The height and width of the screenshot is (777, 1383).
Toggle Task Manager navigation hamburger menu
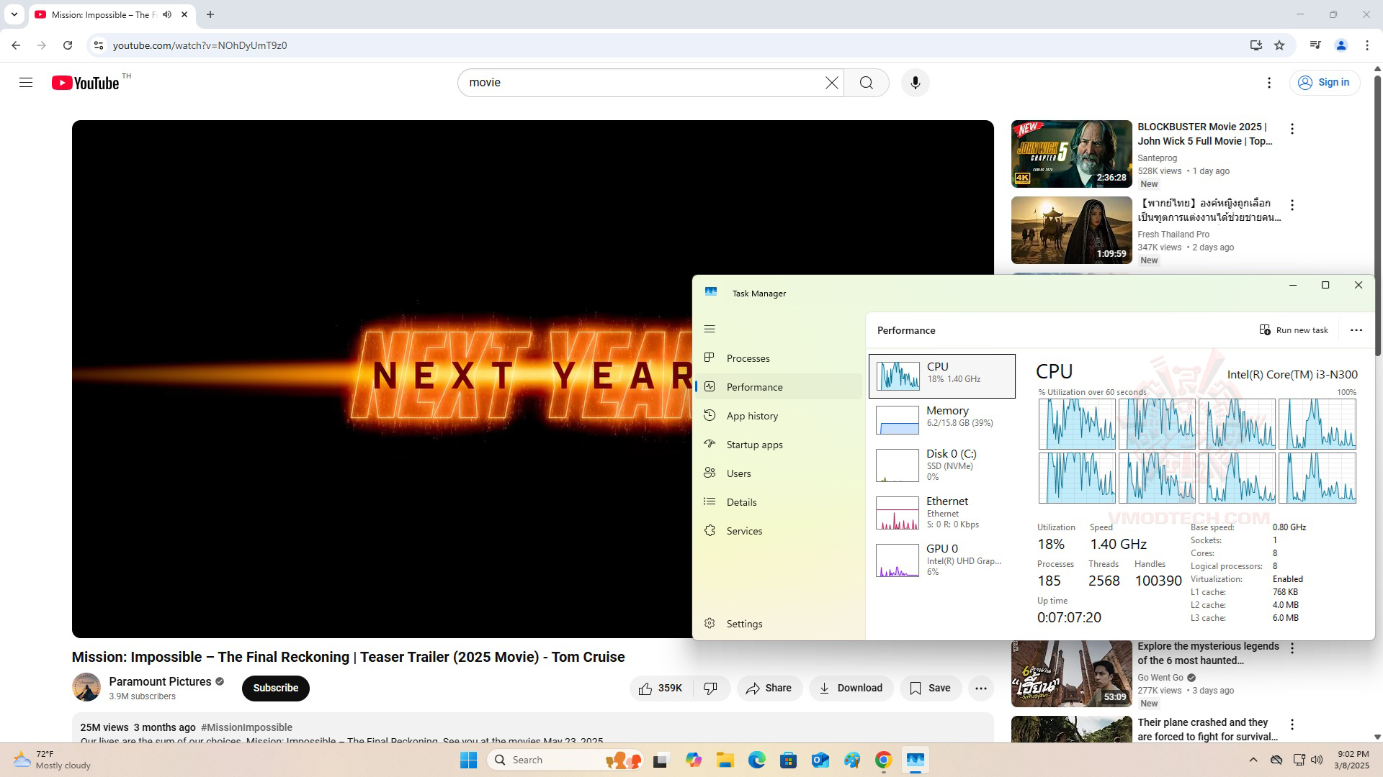[710, 329]
